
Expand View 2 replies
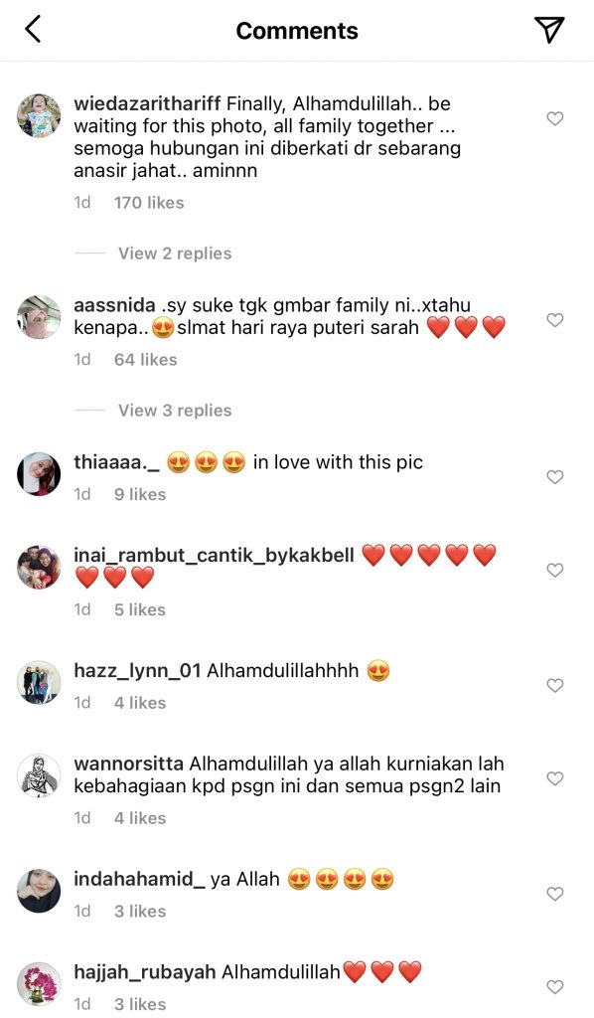tap(175, 254)
